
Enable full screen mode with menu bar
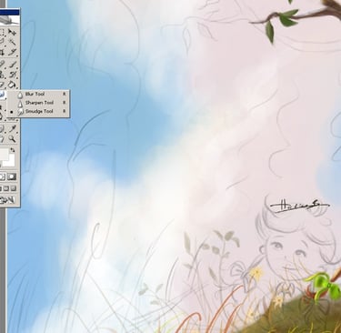pyautogui.click(x=6, y=188)
